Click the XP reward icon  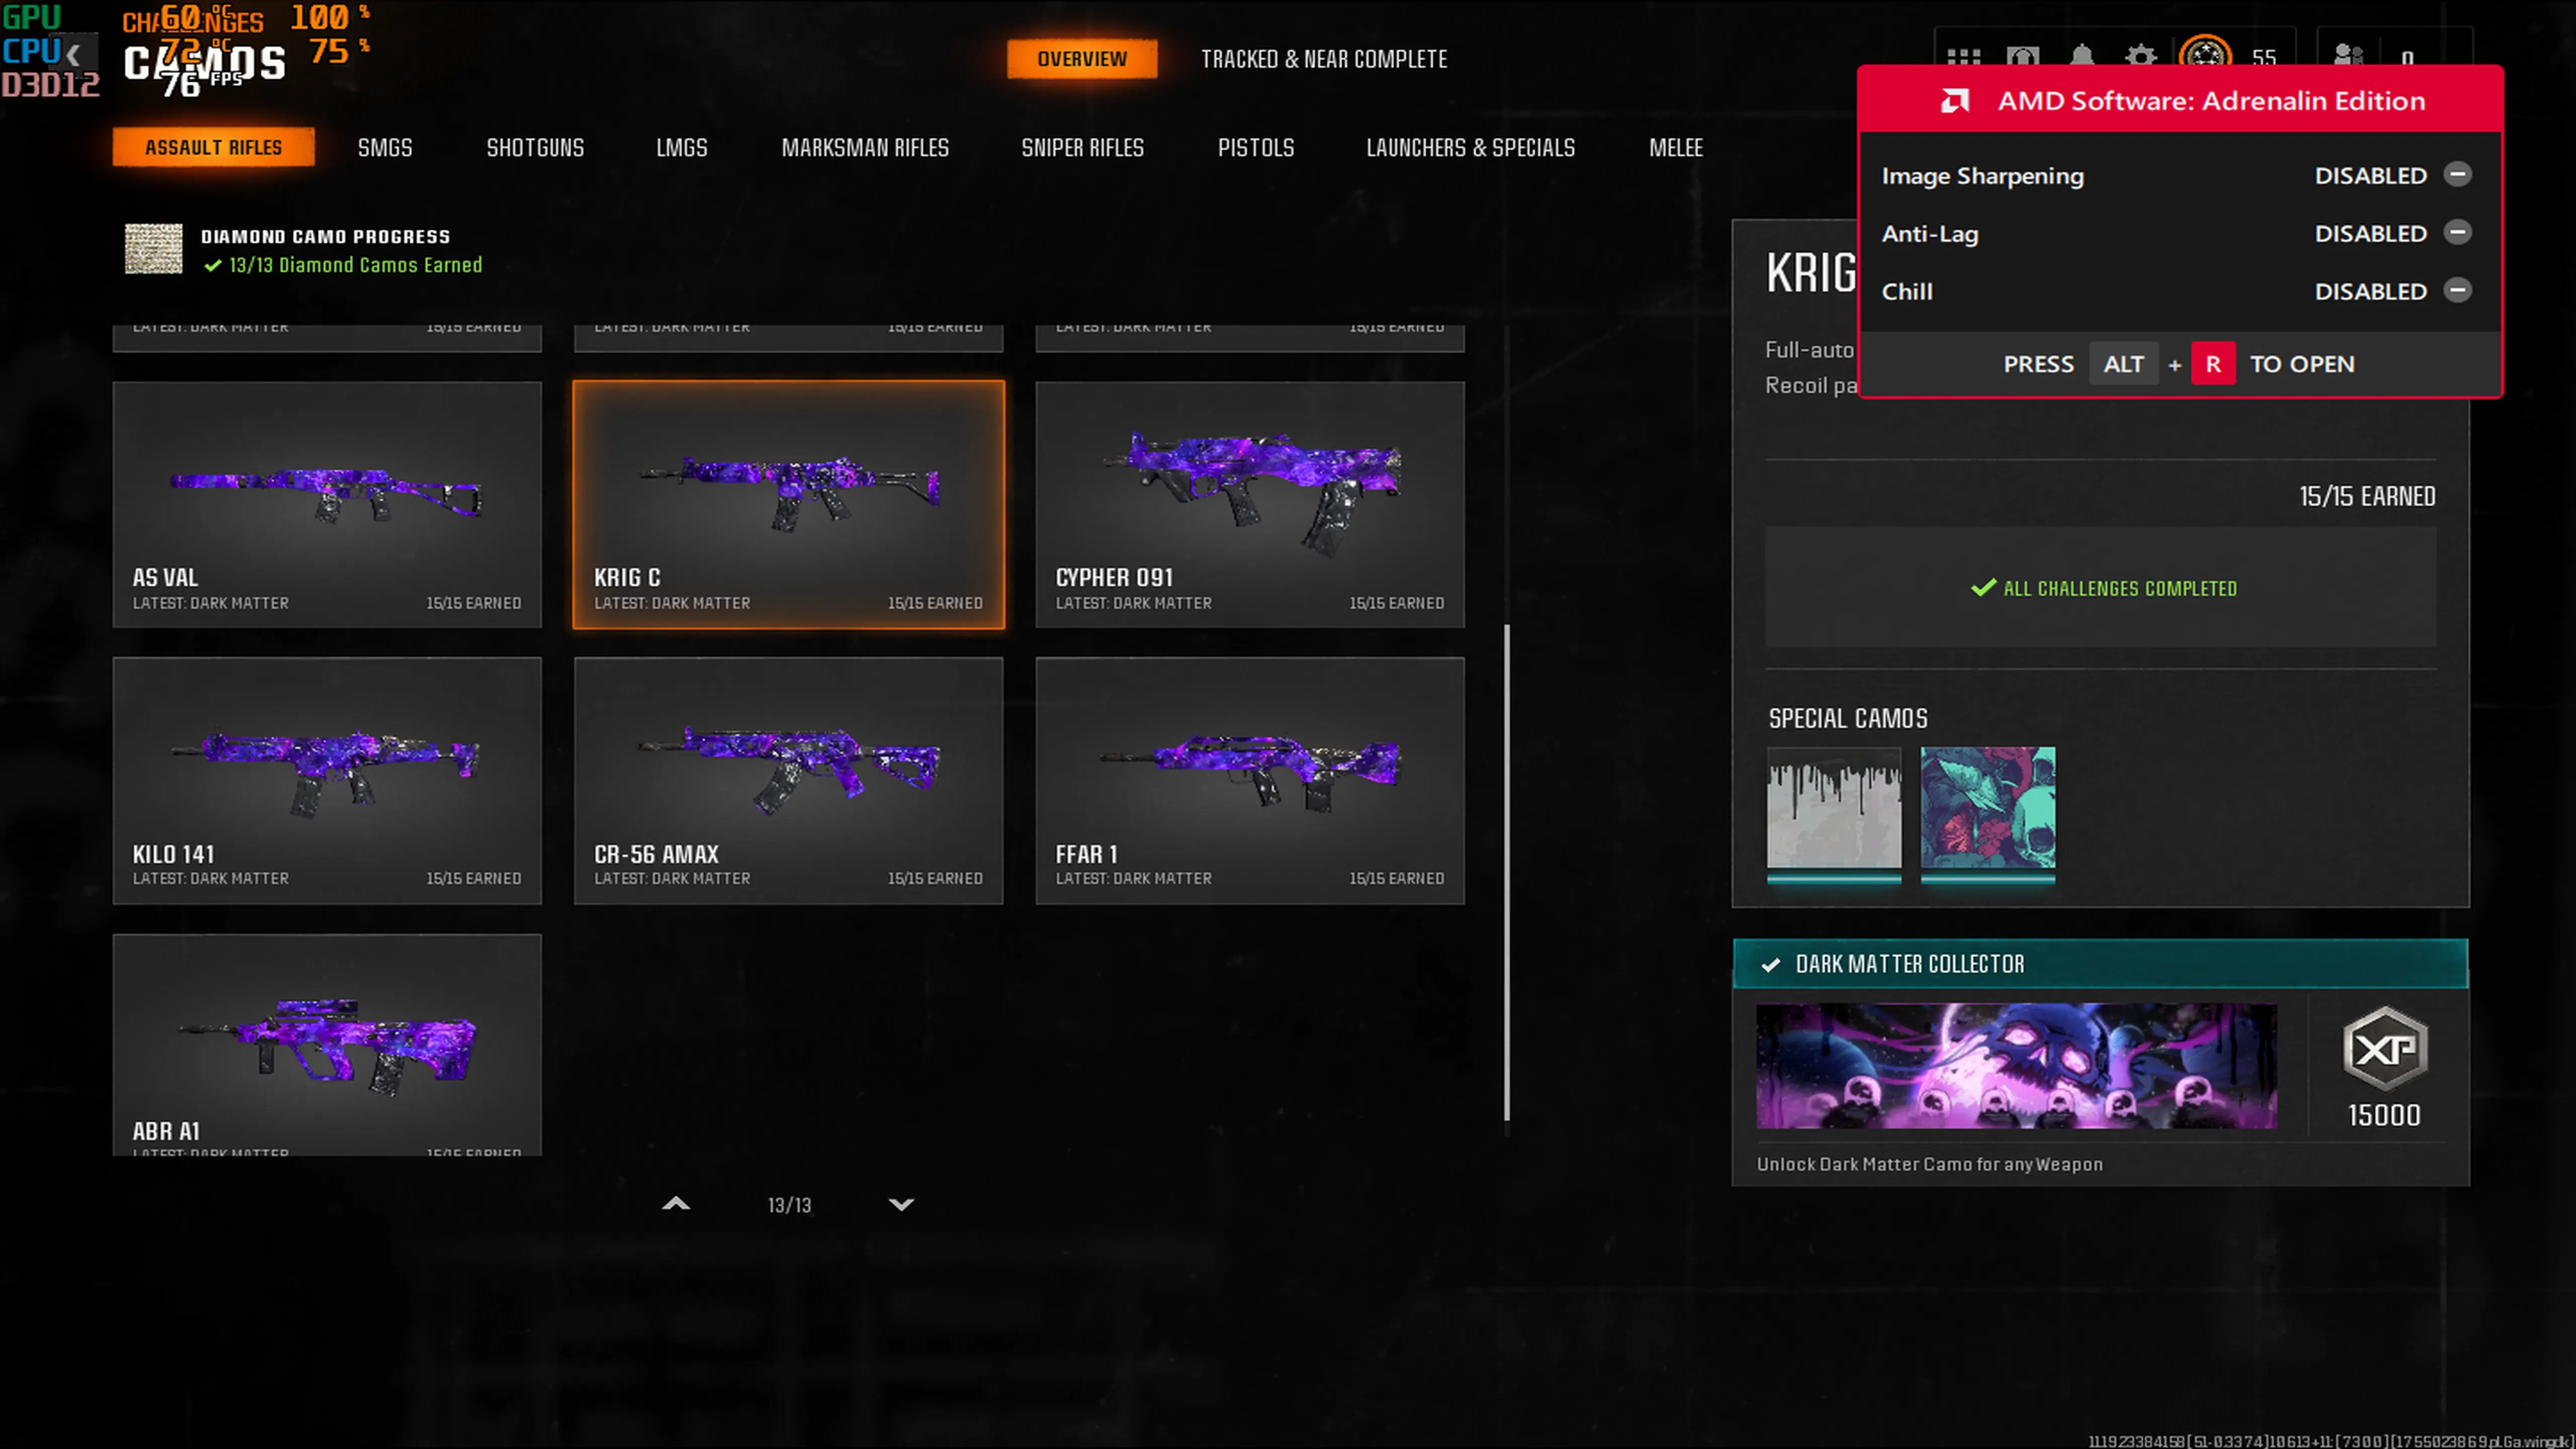pos(2385,1048)
